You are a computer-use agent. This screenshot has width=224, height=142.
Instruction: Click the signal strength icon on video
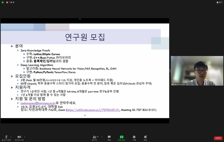pyautogui.click(x=172, y=84)
